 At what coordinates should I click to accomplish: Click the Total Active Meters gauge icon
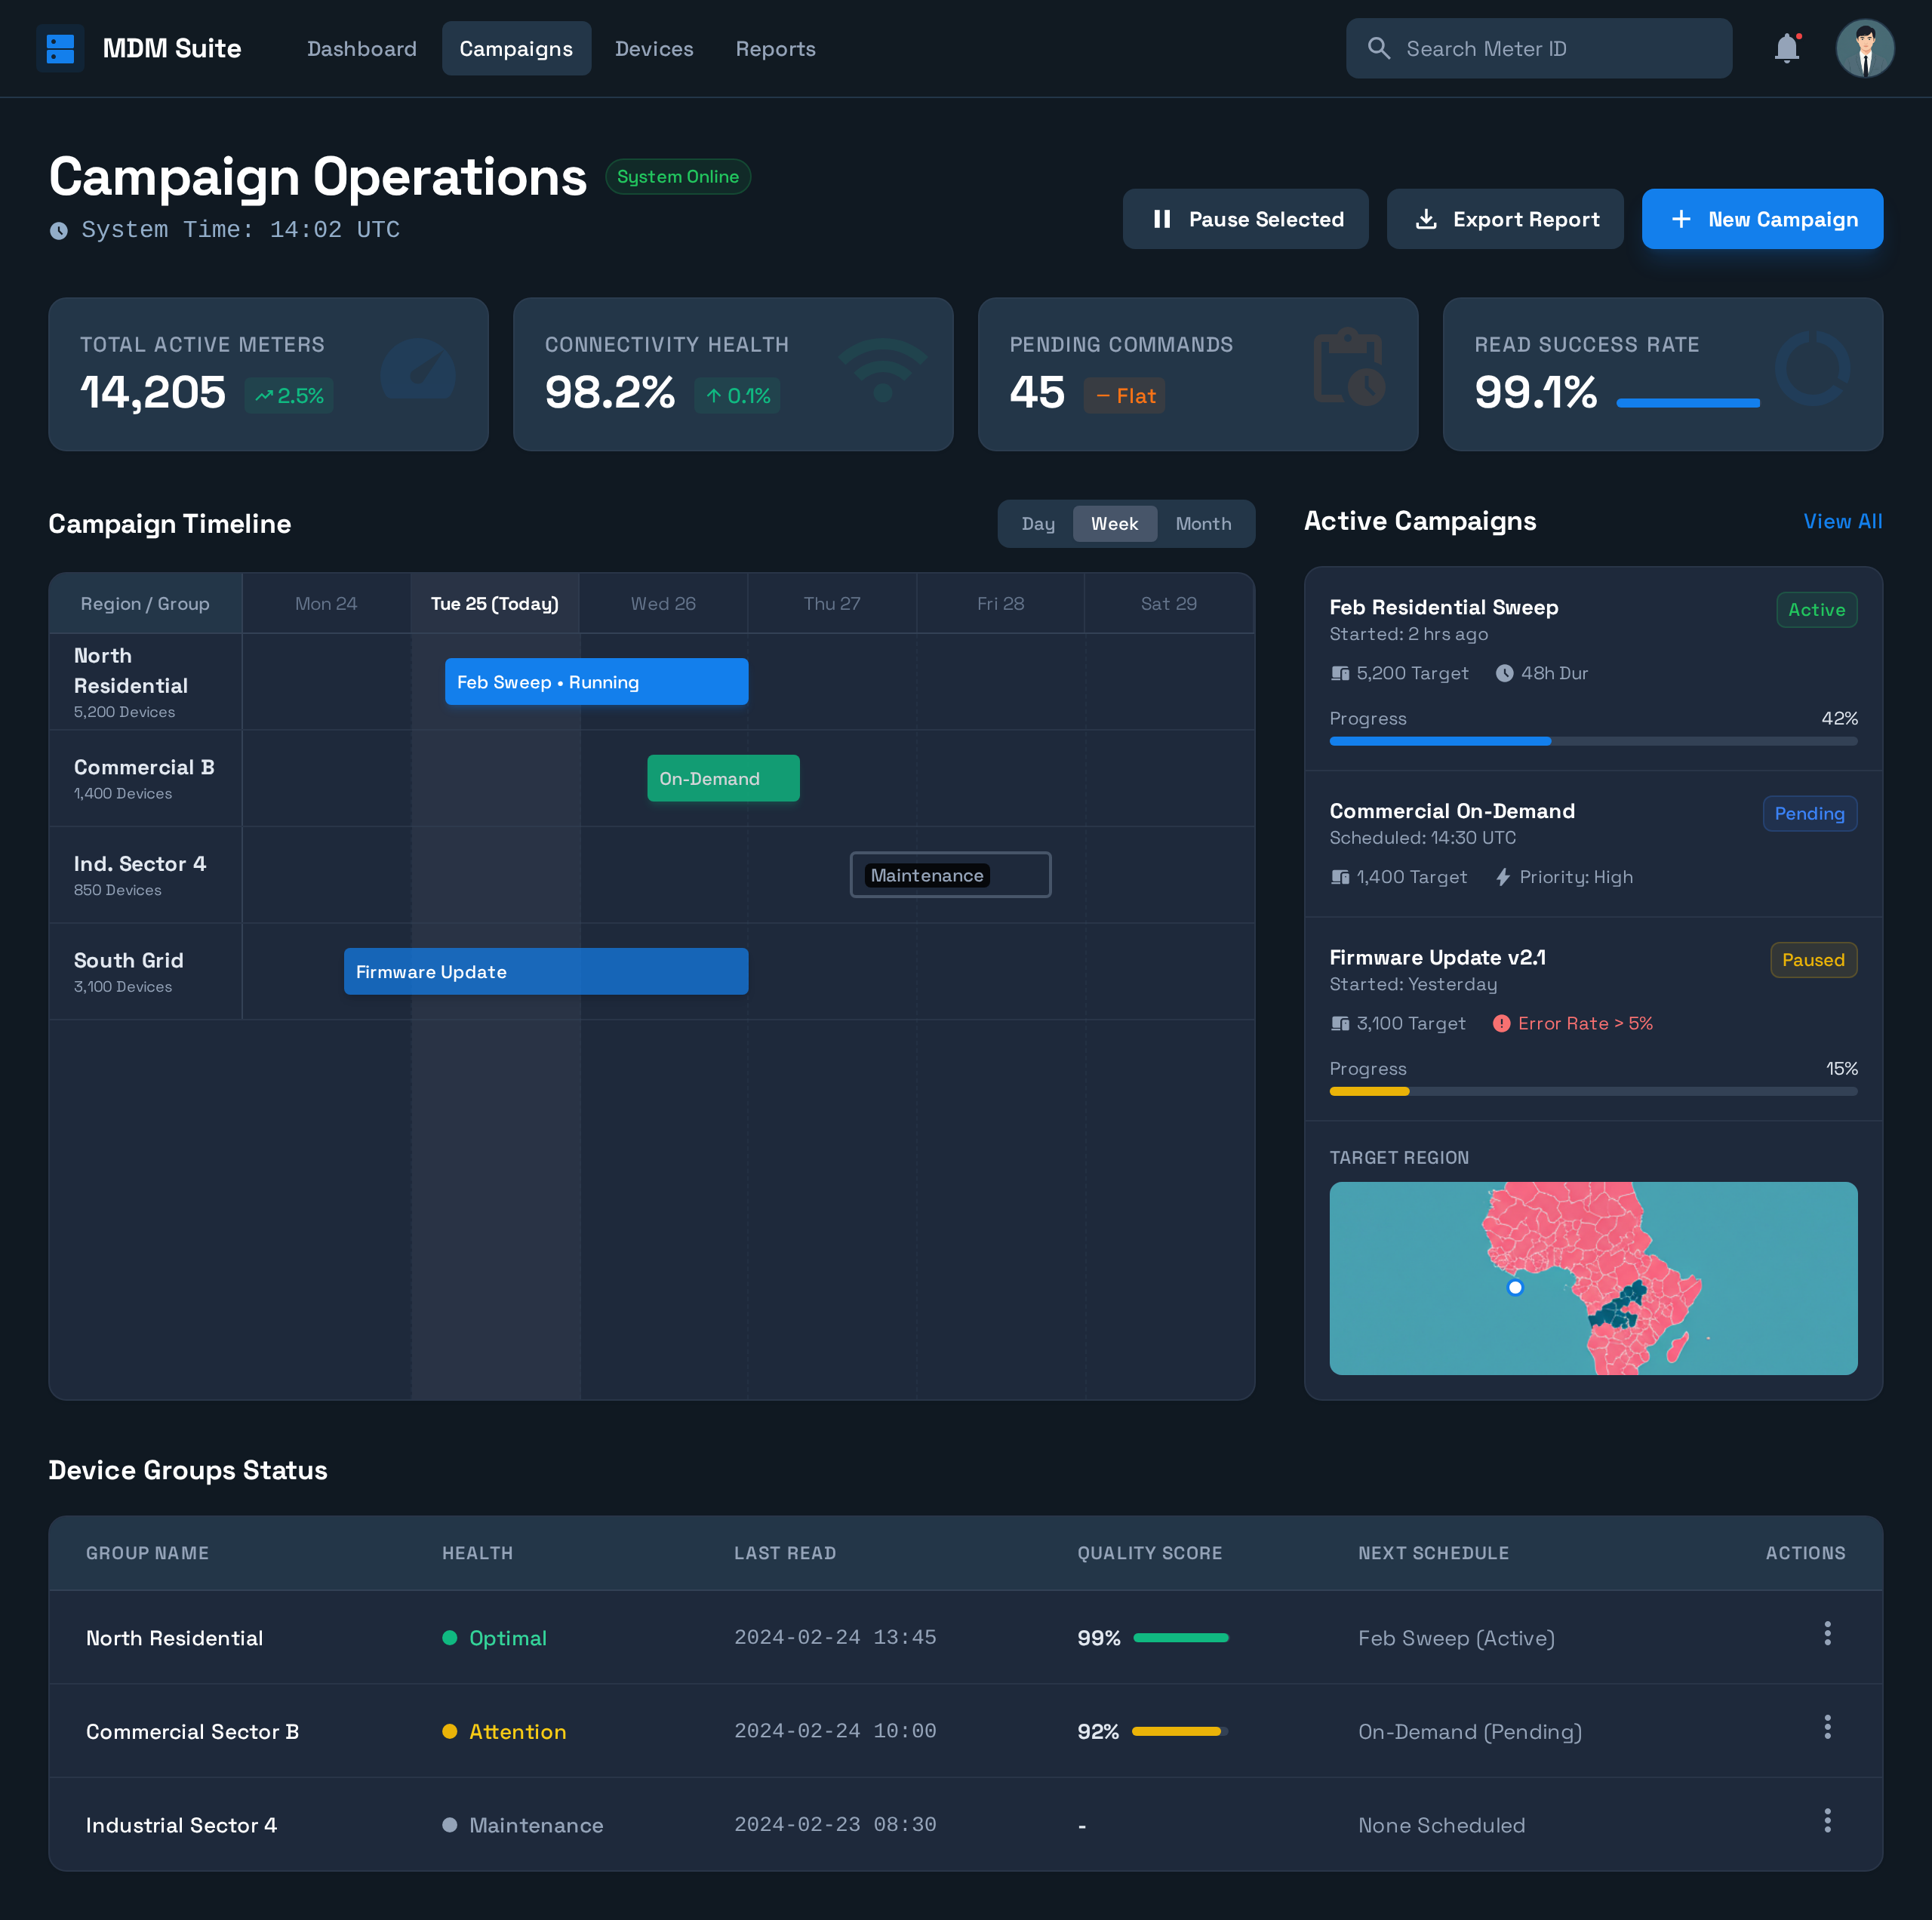(x=418, y=369)
